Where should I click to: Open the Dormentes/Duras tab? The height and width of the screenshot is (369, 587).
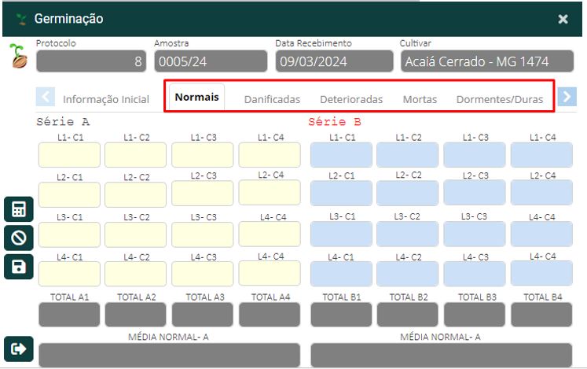500,99
